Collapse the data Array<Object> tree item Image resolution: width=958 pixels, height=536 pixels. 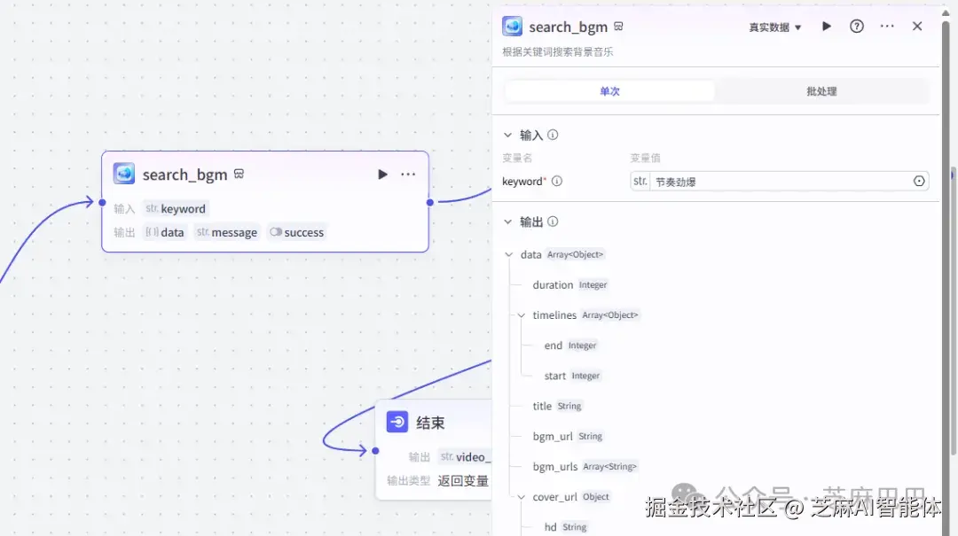(x=510, y=254)
